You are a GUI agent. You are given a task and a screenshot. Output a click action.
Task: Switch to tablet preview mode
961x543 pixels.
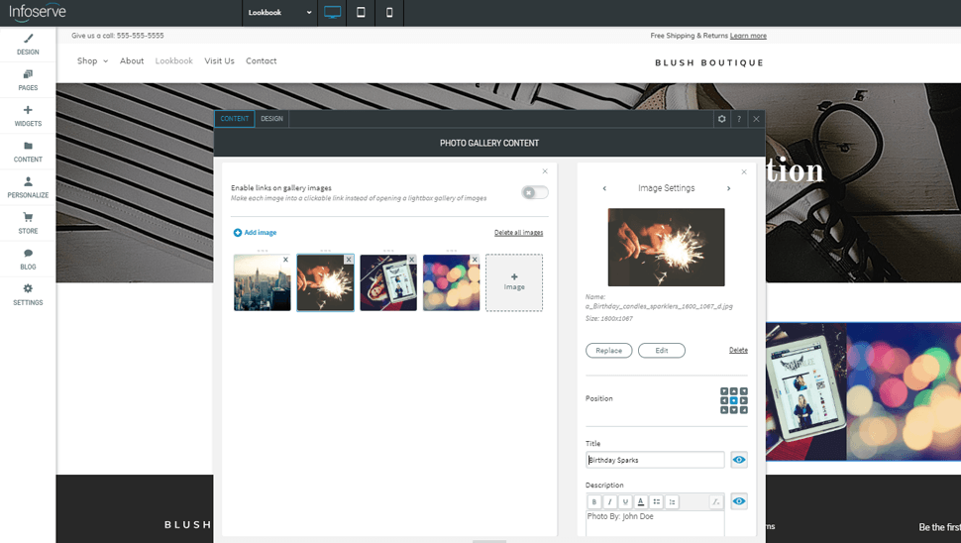coord(361,13)
